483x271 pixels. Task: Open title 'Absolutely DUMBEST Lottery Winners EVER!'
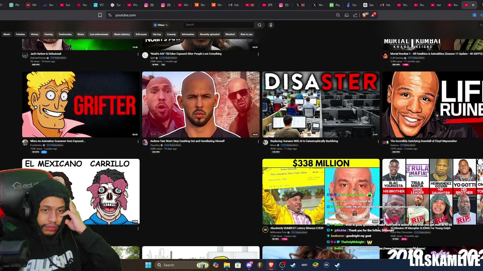pyautogui.click(x=297, y=228)
